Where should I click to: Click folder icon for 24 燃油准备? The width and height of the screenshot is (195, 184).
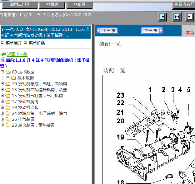coord(8,113)
